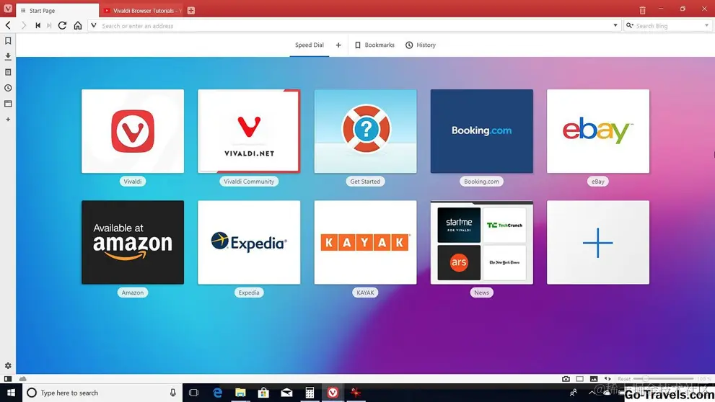Click the Search Bing field

(667, 26)
